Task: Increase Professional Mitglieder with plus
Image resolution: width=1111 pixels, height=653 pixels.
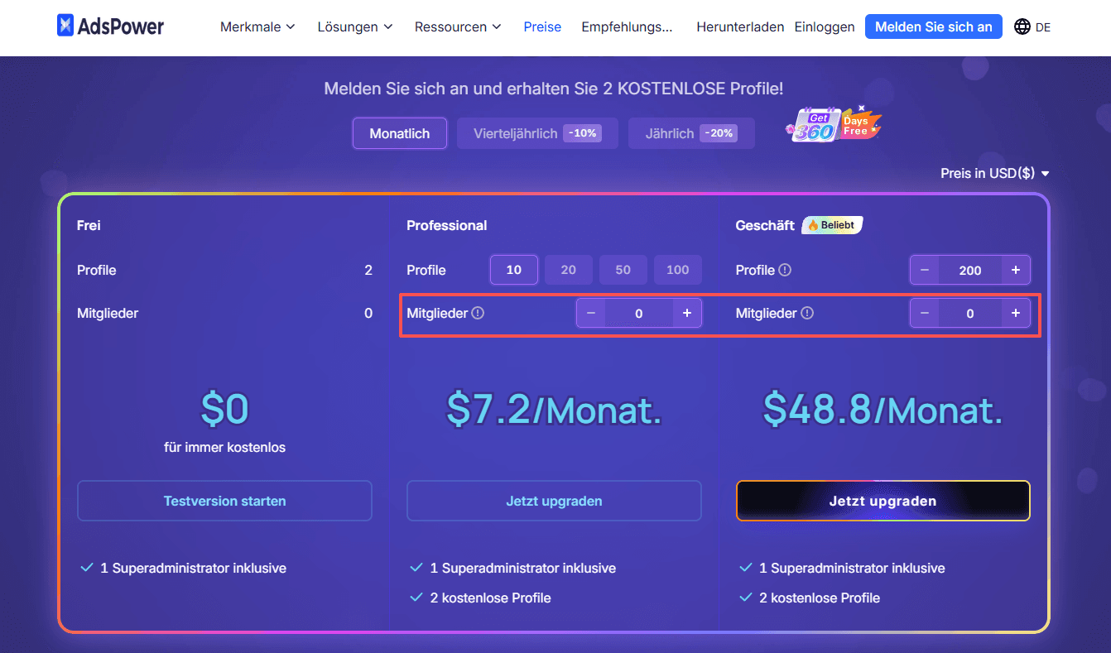Action: pos(686,314)
